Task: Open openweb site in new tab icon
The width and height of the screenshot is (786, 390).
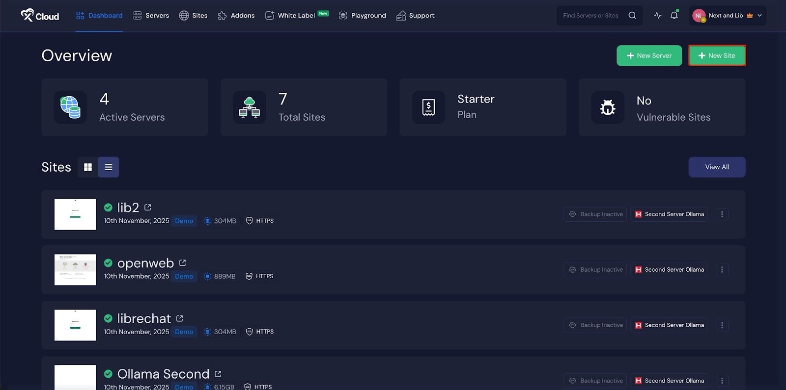Action: pyautogui.click(x=183, y=263)
